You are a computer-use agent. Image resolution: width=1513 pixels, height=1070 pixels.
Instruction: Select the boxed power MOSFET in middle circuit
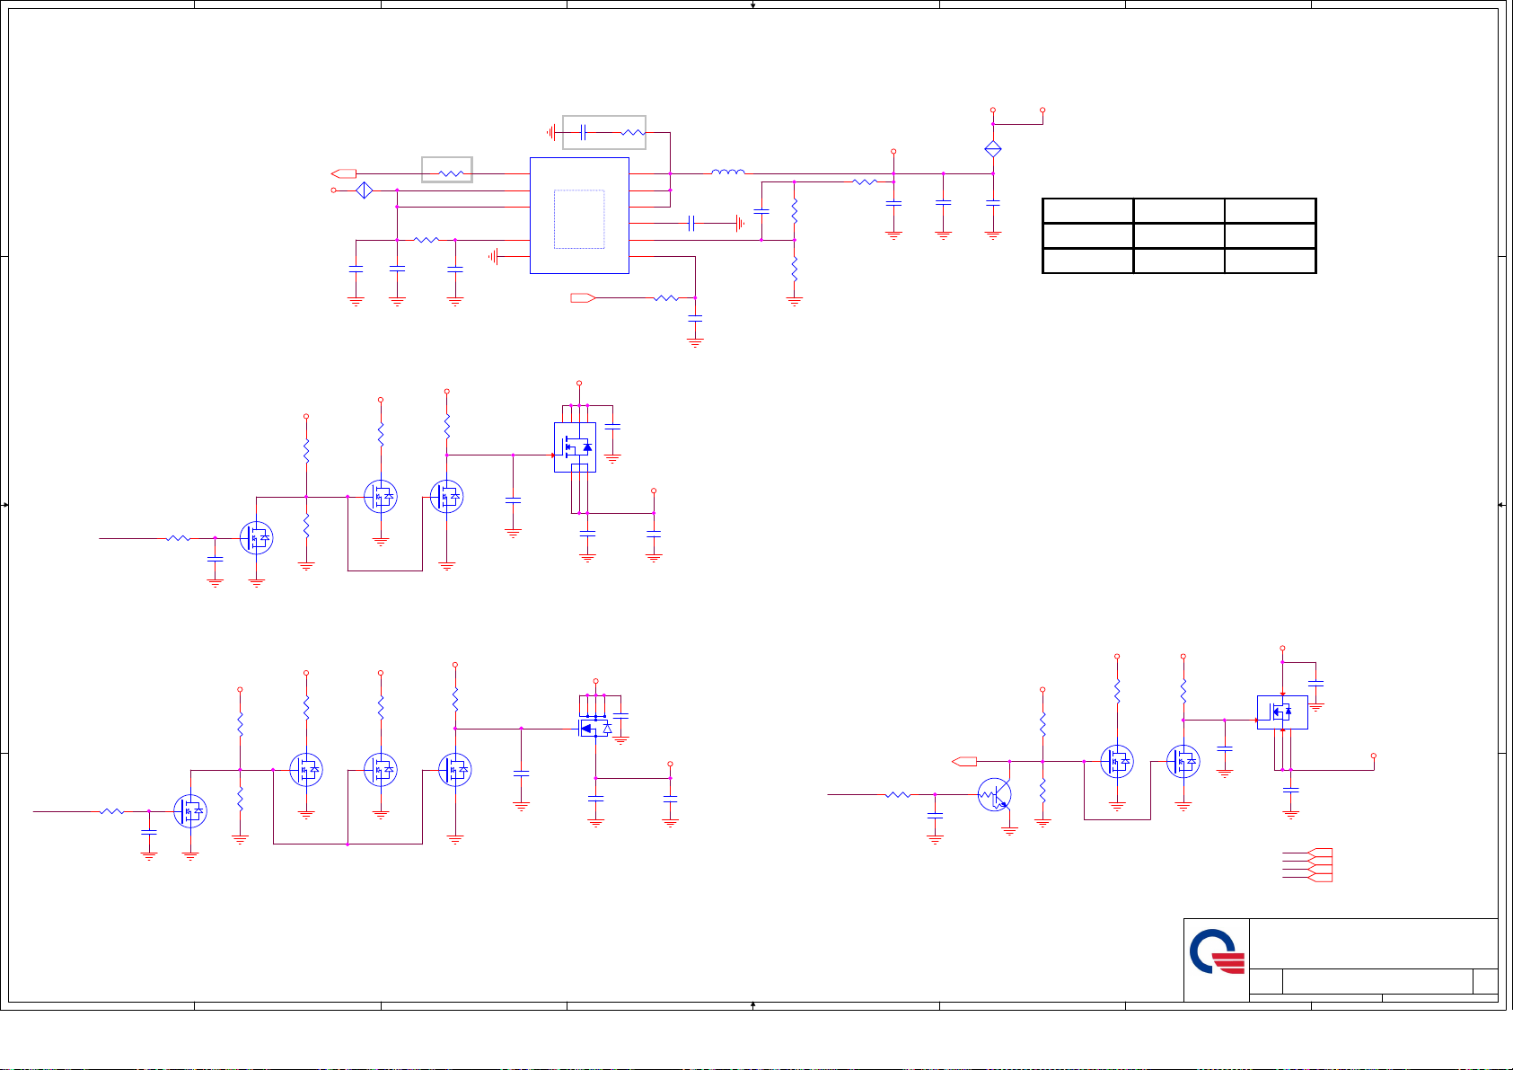point(575,447)
